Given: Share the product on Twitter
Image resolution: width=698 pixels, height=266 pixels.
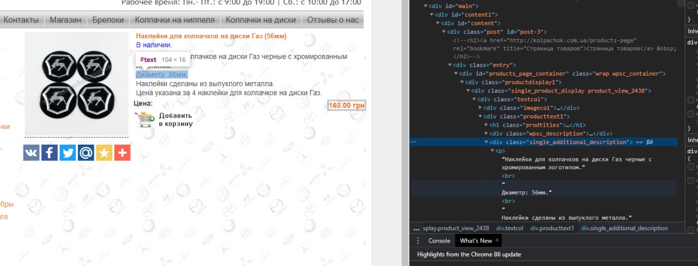Looking at the screenshot, I should [x=68, y=153].
